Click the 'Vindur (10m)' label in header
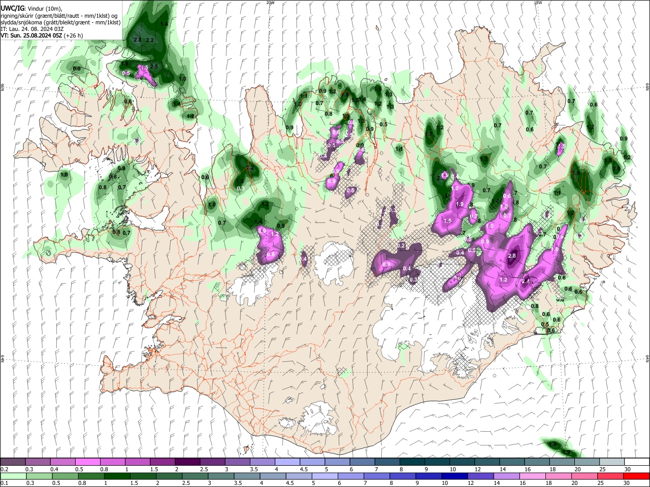Image resolution: width=650 pixels, height=487 pixels. (44, 9)
